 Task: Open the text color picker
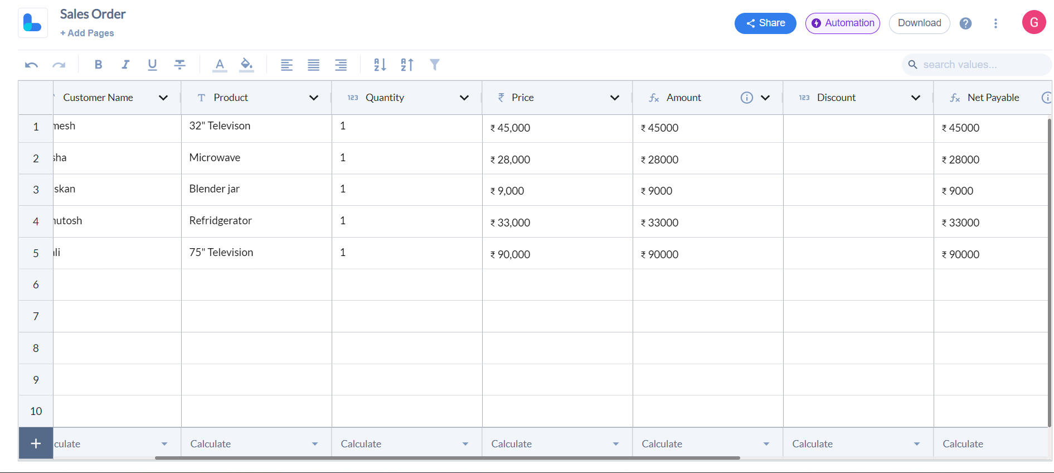tap(220, 65)
